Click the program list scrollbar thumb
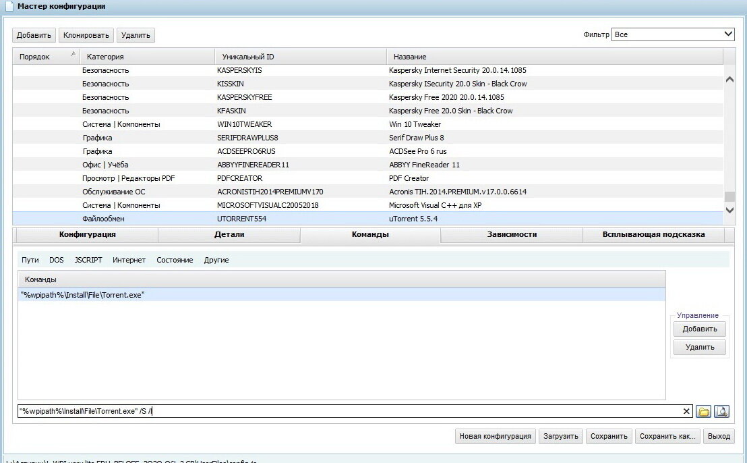The image size is (747, 463). (729, 196)
